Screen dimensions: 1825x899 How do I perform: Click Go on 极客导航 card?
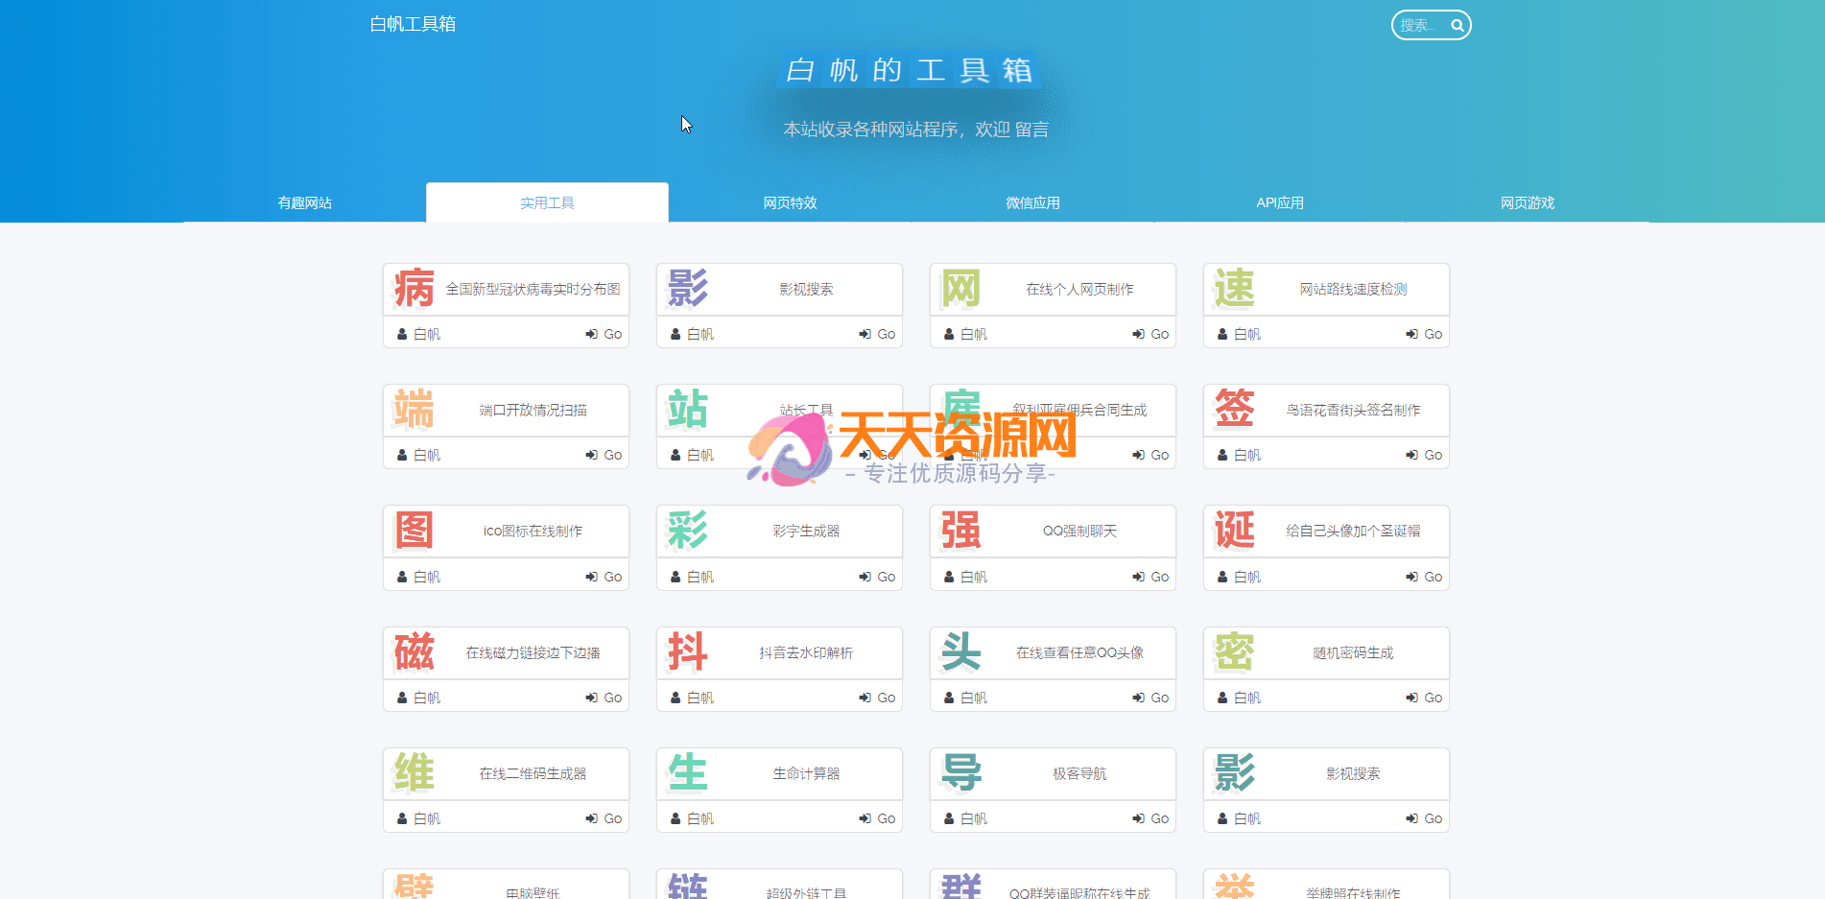tap(1150, 818)
